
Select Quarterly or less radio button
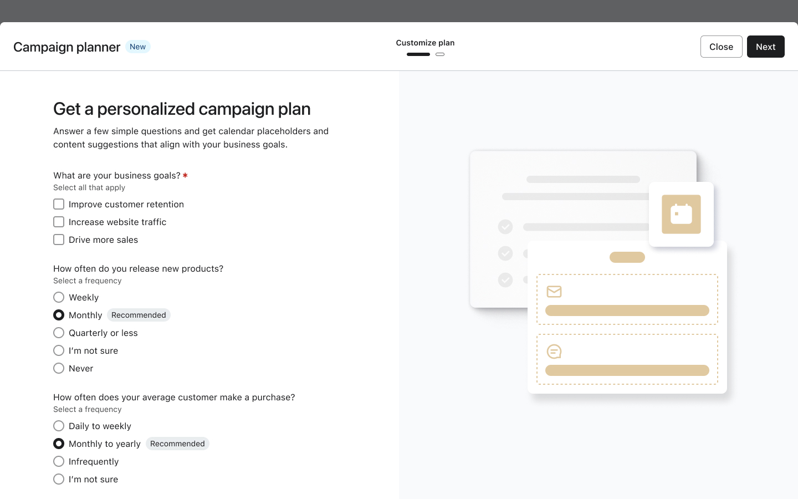(59, 333)
